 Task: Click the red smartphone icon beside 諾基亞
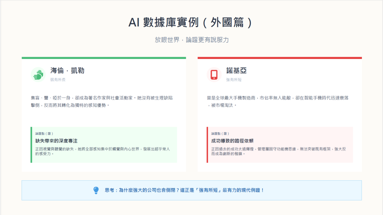tap(214, 75)
